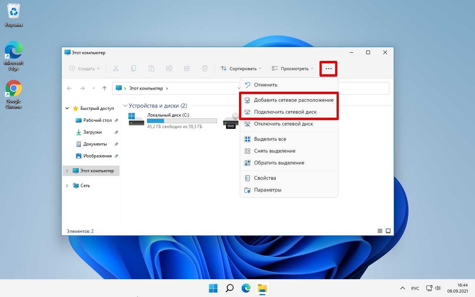Click the Delete trash icon in toolbar
Image resolution: width=475 pixels, height=297 pixels.
pos(205,68)
